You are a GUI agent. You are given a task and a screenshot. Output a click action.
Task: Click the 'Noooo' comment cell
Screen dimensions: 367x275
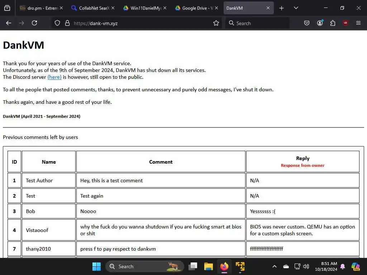[161, 211]
